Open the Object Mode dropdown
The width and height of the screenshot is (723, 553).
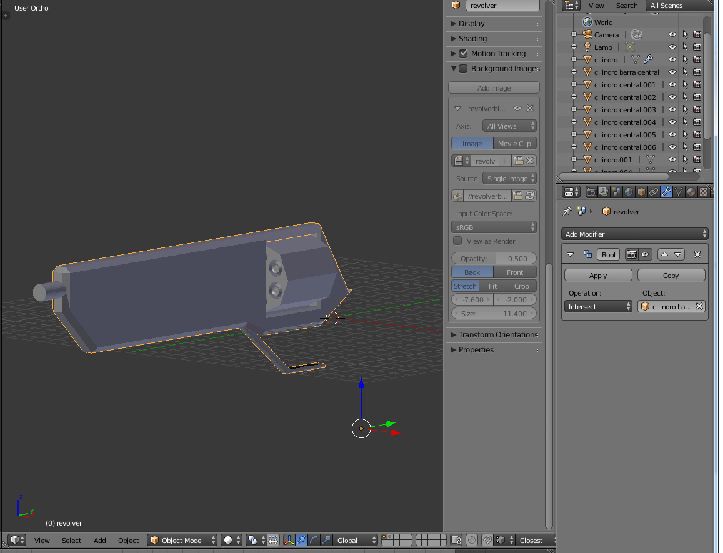click(x=182, y=540)
